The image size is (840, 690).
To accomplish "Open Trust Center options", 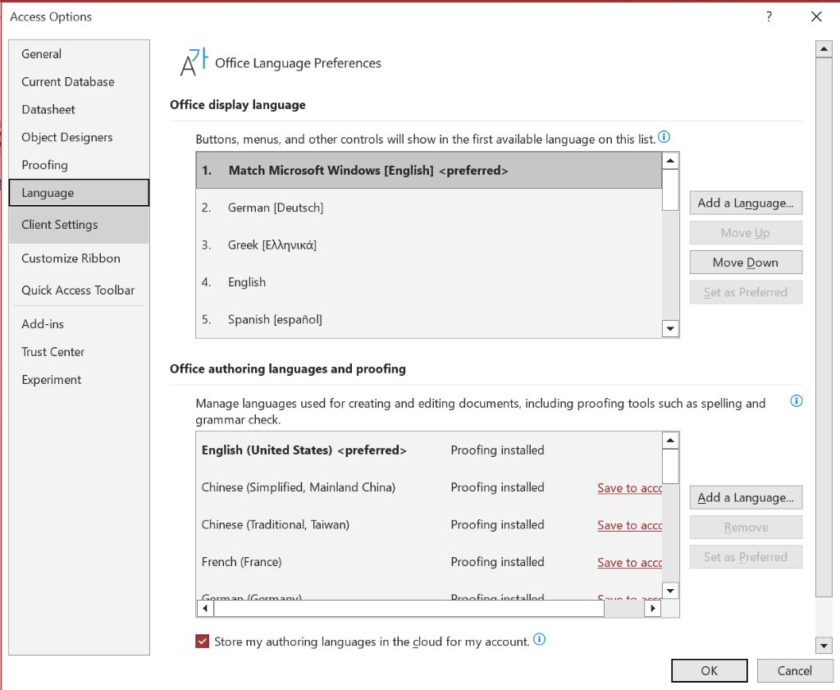I will 80,352.
